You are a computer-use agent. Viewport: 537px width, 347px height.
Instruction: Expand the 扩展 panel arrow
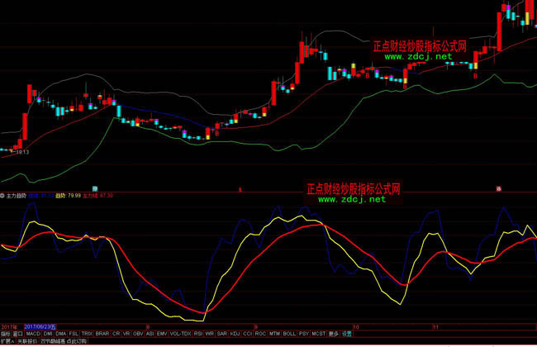(x=7, y=340)
